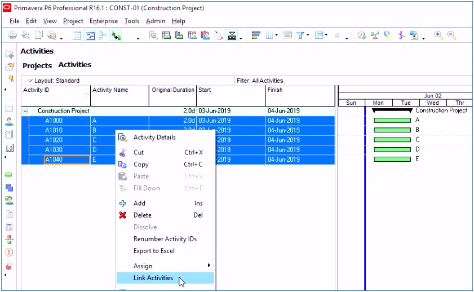Select Cut from the context menu

[165, 152]
